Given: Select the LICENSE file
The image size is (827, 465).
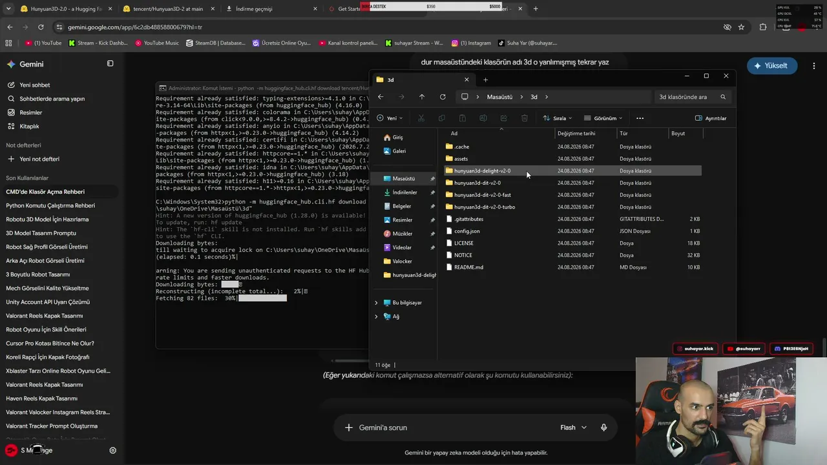Looking at the screenshot, I should point(572,243).
